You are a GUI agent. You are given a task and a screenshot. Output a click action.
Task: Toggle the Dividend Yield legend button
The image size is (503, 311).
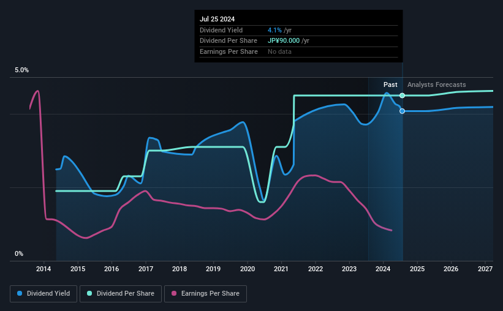click(43, 294)
